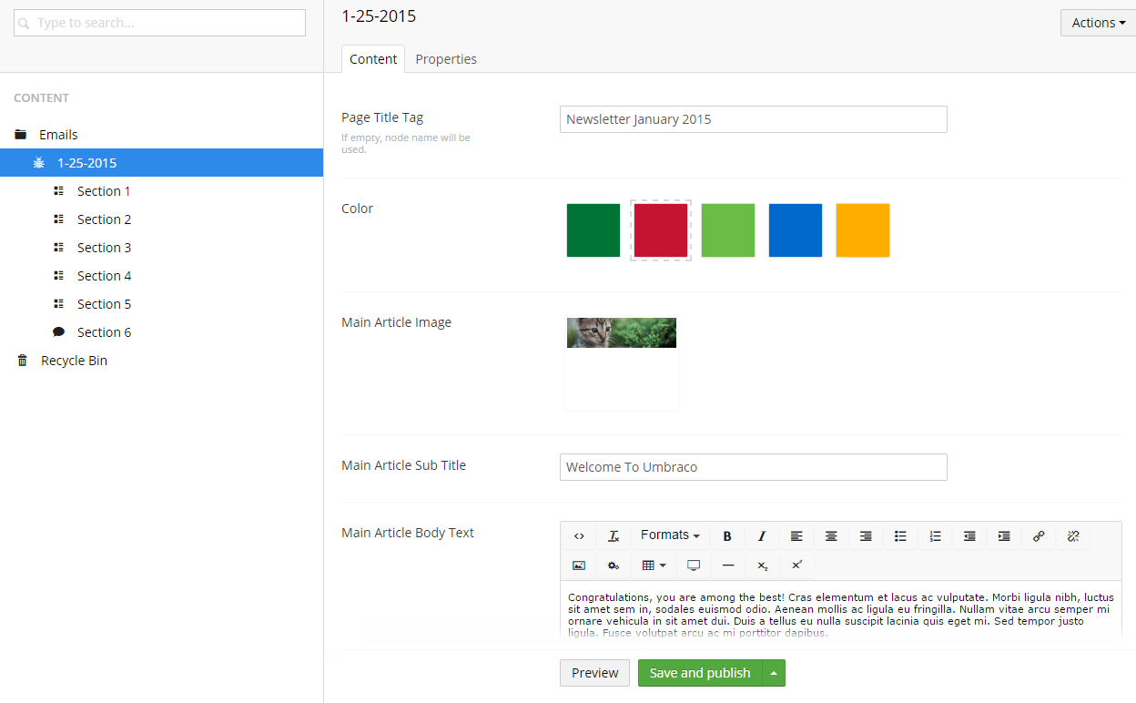1136x703 pixels.
Task: Choose the blue color swatch
Action: [796, 230]
